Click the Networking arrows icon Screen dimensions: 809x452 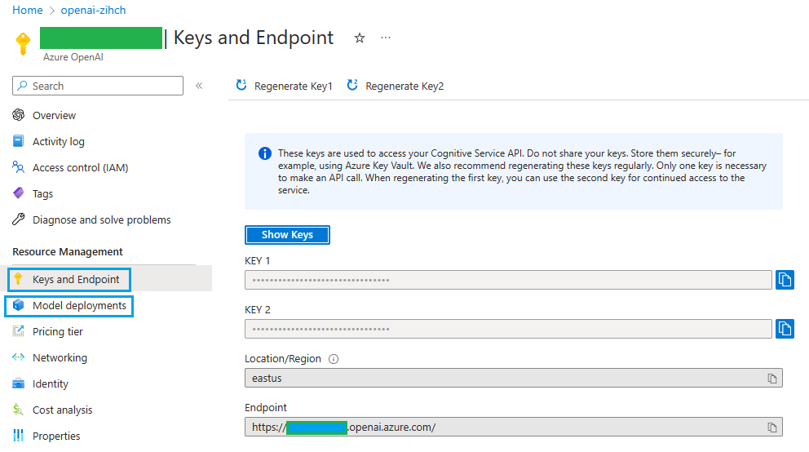(18, 357)
